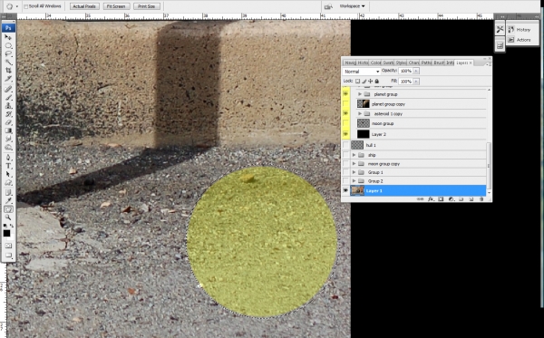Viewport: 544px width, 338px height.
Task: Pick the Zoom magnifier tool
Action: click(8, 217)
